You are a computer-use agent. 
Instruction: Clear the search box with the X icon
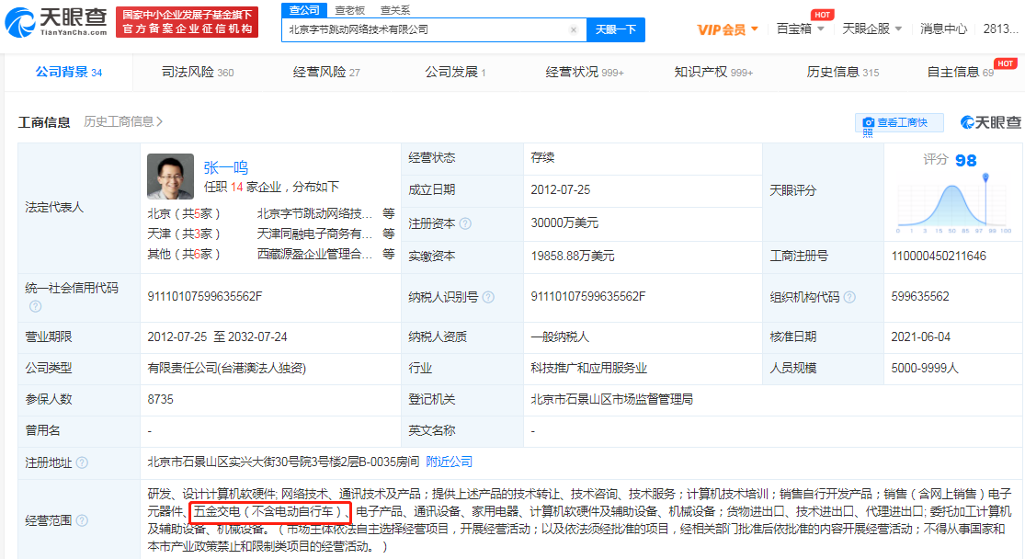pyautogui.click(x=574, y=29)
